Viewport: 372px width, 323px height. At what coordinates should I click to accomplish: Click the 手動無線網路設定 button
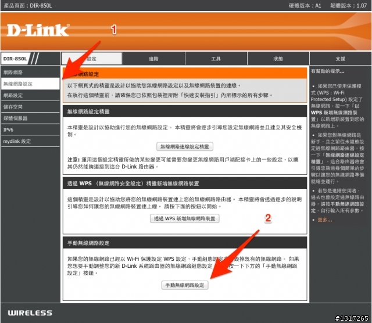185,285
